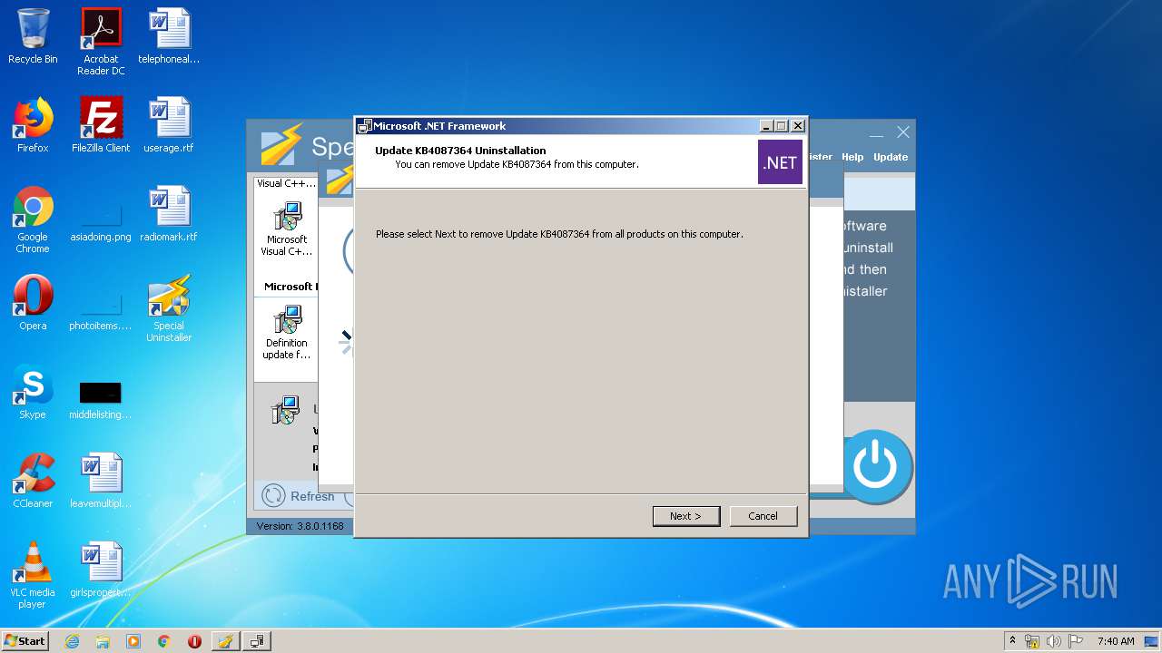This screenshot has width=1162, height=653.
Task: Click selected program icon in Special Uninstaller details
Action: (x=285, y=411)
